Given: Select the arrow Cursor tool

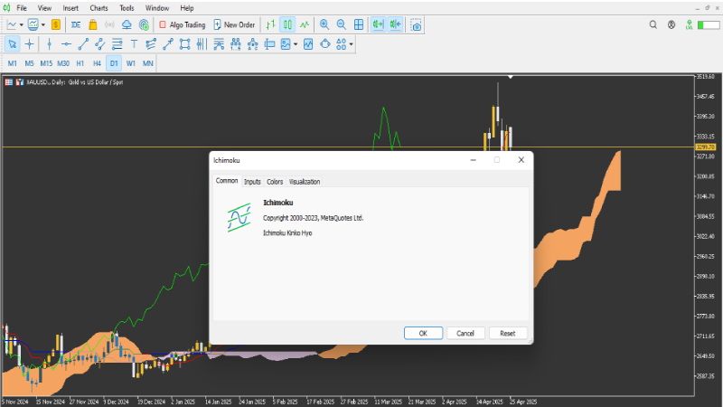Looking at the screenshot, I should point(13,44).
